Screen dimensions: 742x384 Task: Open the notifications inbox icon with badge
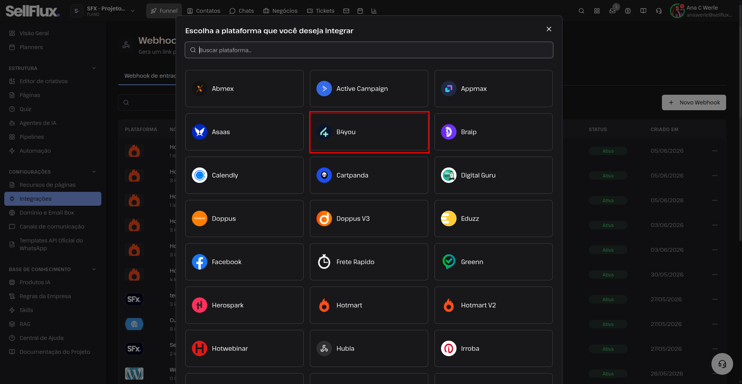(612, 11)
